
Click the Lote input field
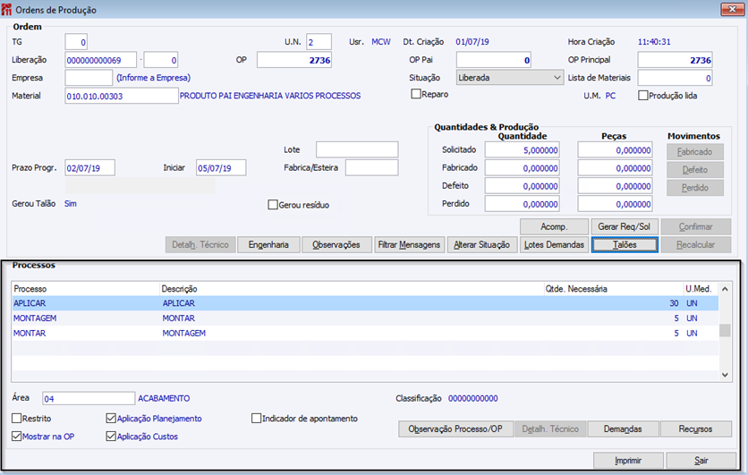[356, 149]
